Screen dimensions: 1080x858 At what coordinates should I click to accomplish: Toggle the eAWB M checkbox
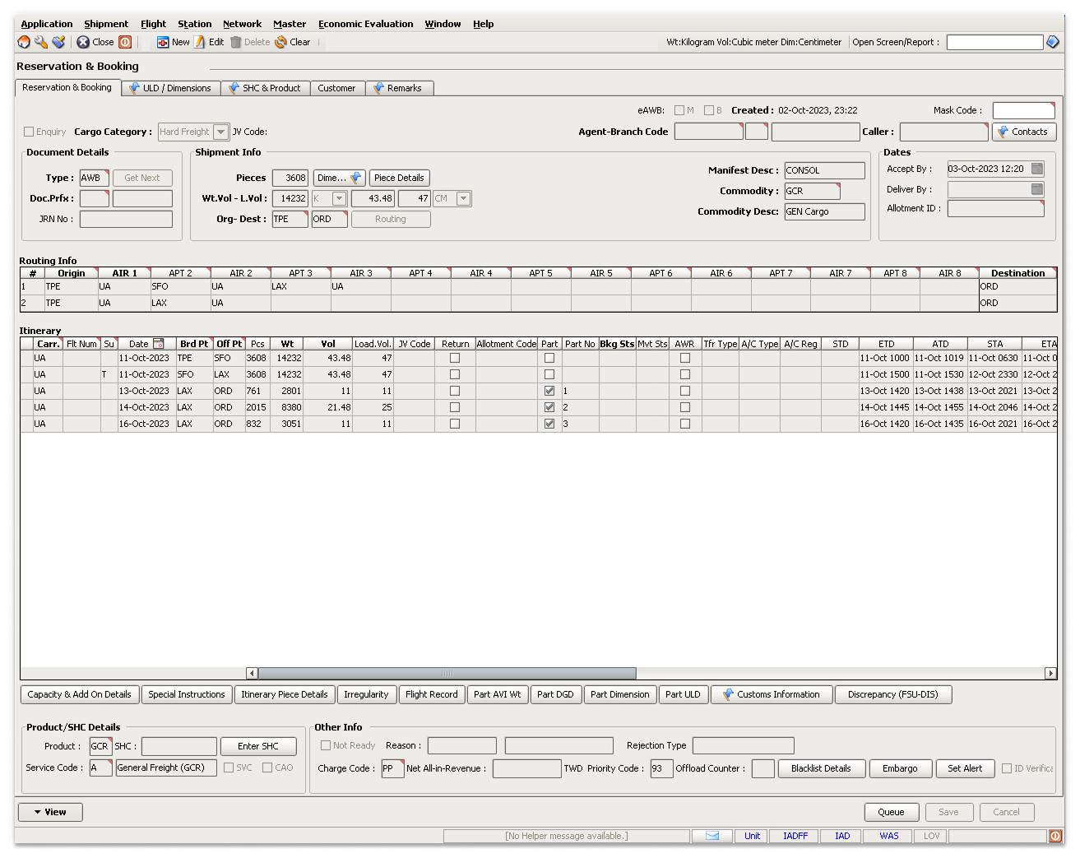679,110
